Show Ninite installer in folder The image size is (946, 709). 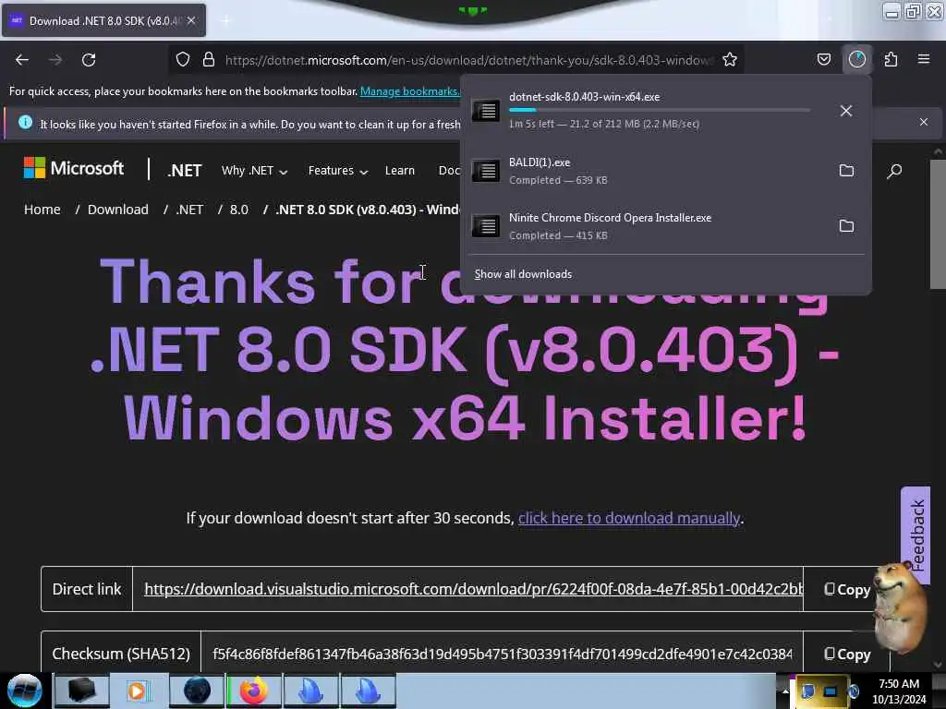click(846, 226)
